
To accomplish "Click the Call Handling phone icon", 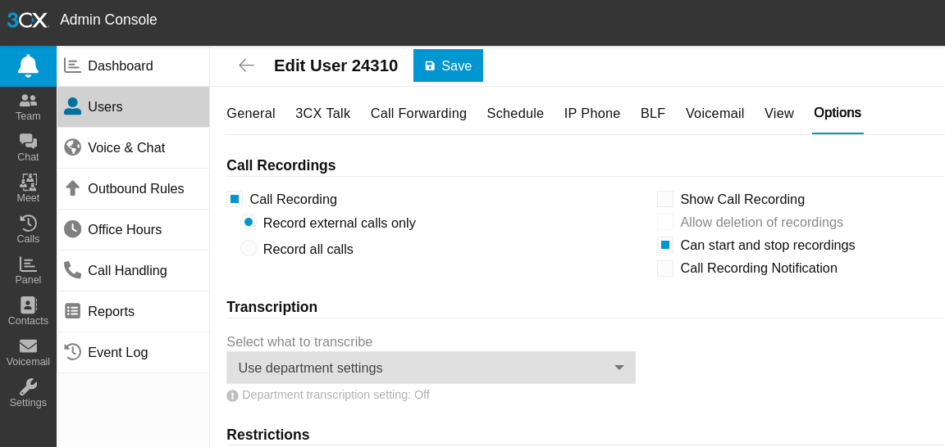I will [x=72, y=270].
